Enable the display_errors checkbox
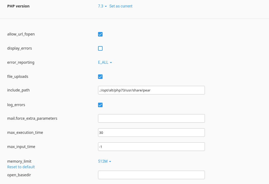The width and height of the screenshot is (269, 184). coord(100,48)
